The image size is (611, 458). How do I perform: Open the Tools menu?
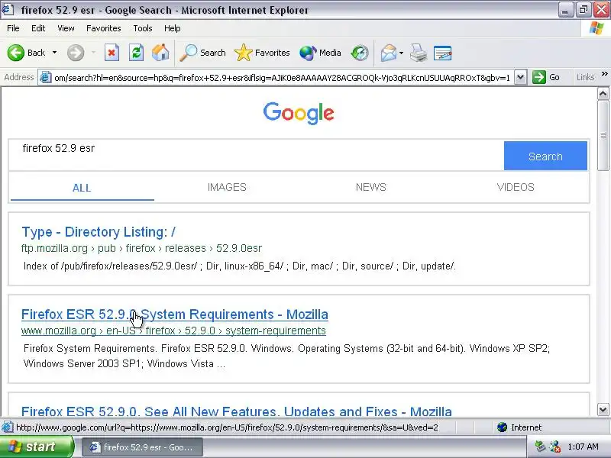coord(143,28)
